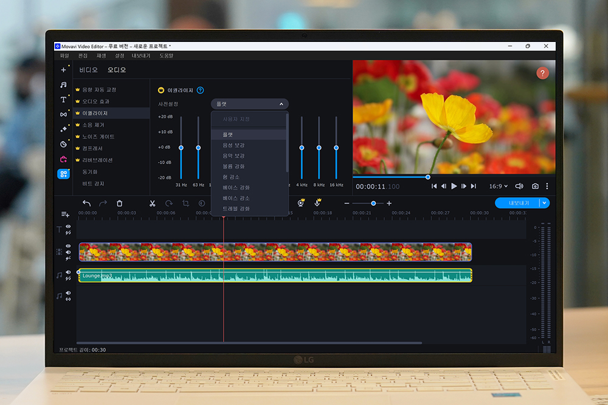Select the crop tool icon
Viewport: 608px width, 405px height.
(185, 203)
